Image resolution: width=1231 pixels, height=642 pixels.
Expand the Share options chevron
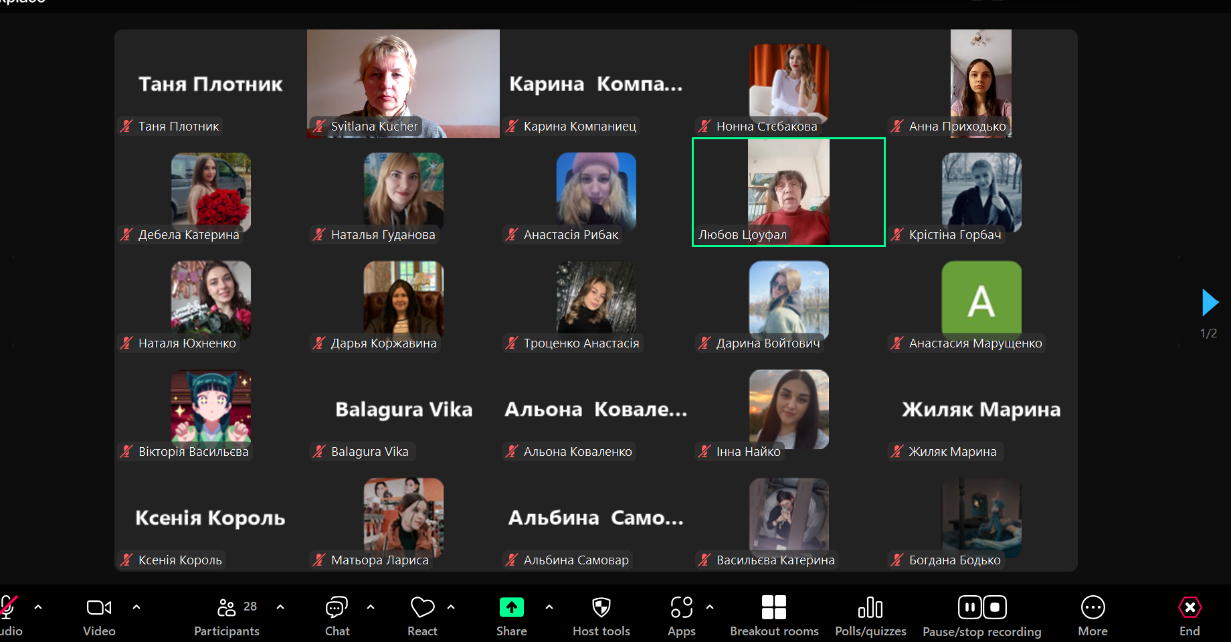coord(549,607)
